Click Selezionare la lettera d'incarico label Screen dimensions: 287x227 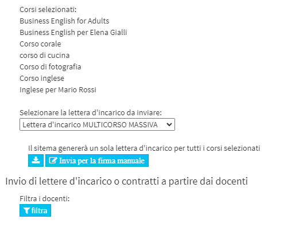(91, 113)
